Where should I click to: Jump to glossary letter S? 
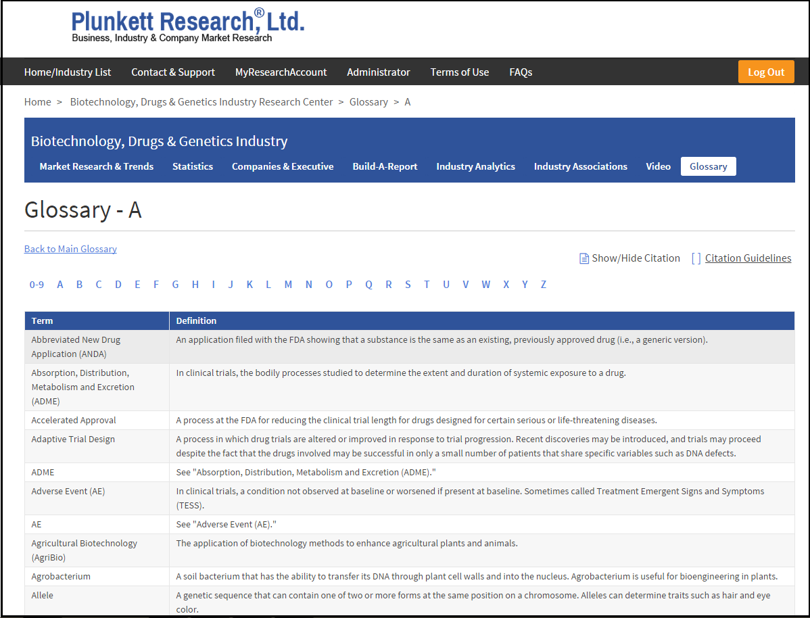click(408, 285)
